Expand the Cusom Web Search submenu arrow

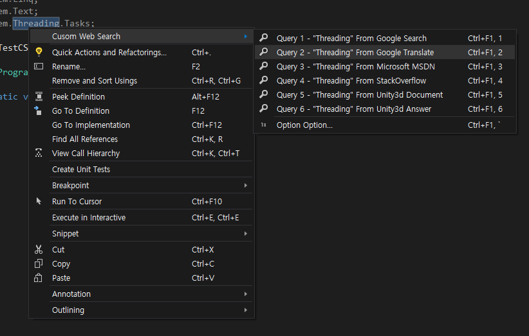click(x=246, y=37)
